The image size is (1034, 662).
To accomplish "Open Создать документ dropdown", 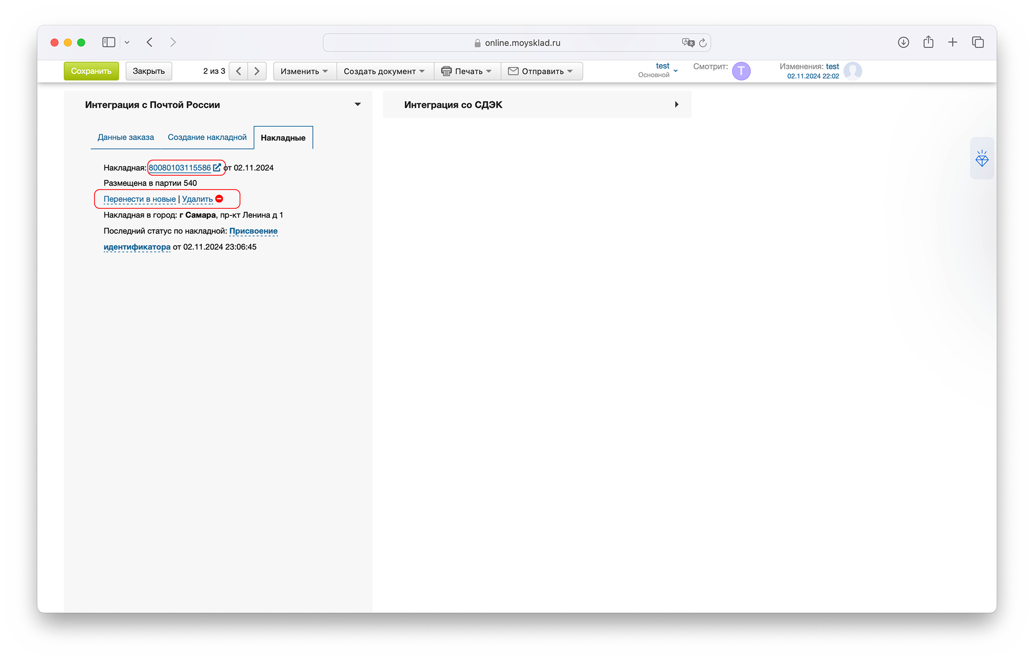I will click(x=384, y=71).
